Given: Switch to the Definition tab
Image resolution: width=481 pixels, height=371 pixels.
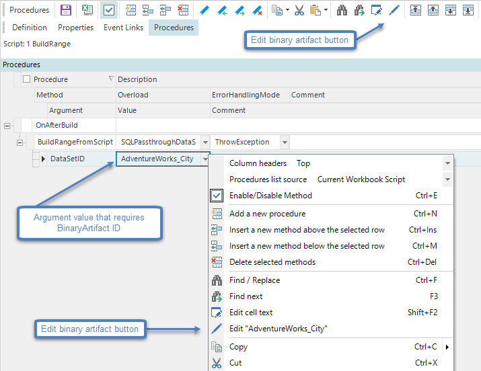Looking at the screenshot, I should pyautogui.click(x=30, y=28).
